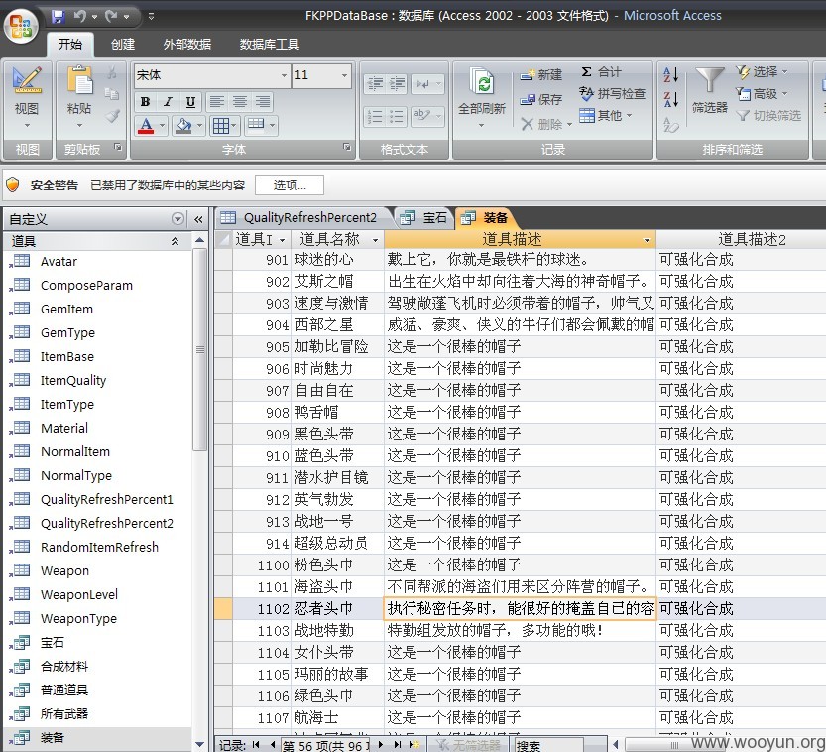This screenshot has height=752, width=826.
Task: Click the font color A icon
Action: click(146, 126)
